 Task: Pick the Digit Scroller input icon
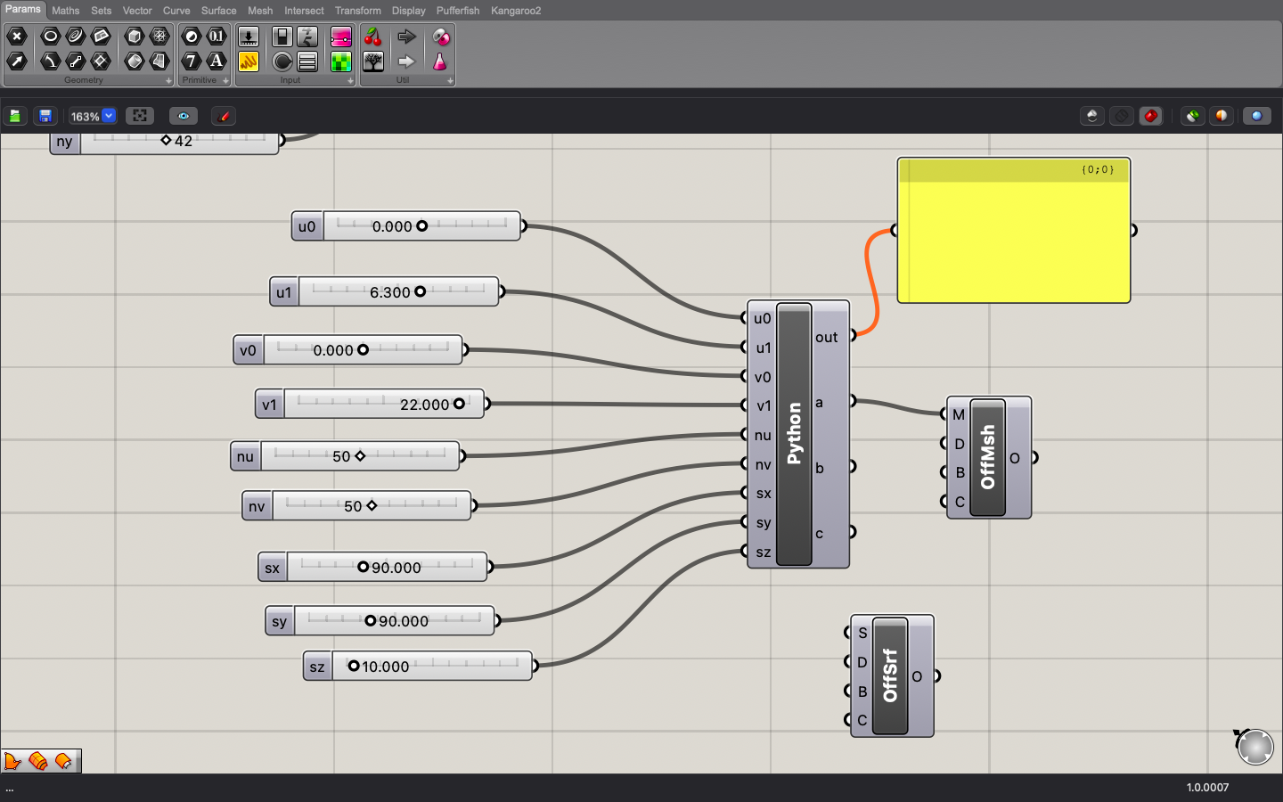(307, 37)
